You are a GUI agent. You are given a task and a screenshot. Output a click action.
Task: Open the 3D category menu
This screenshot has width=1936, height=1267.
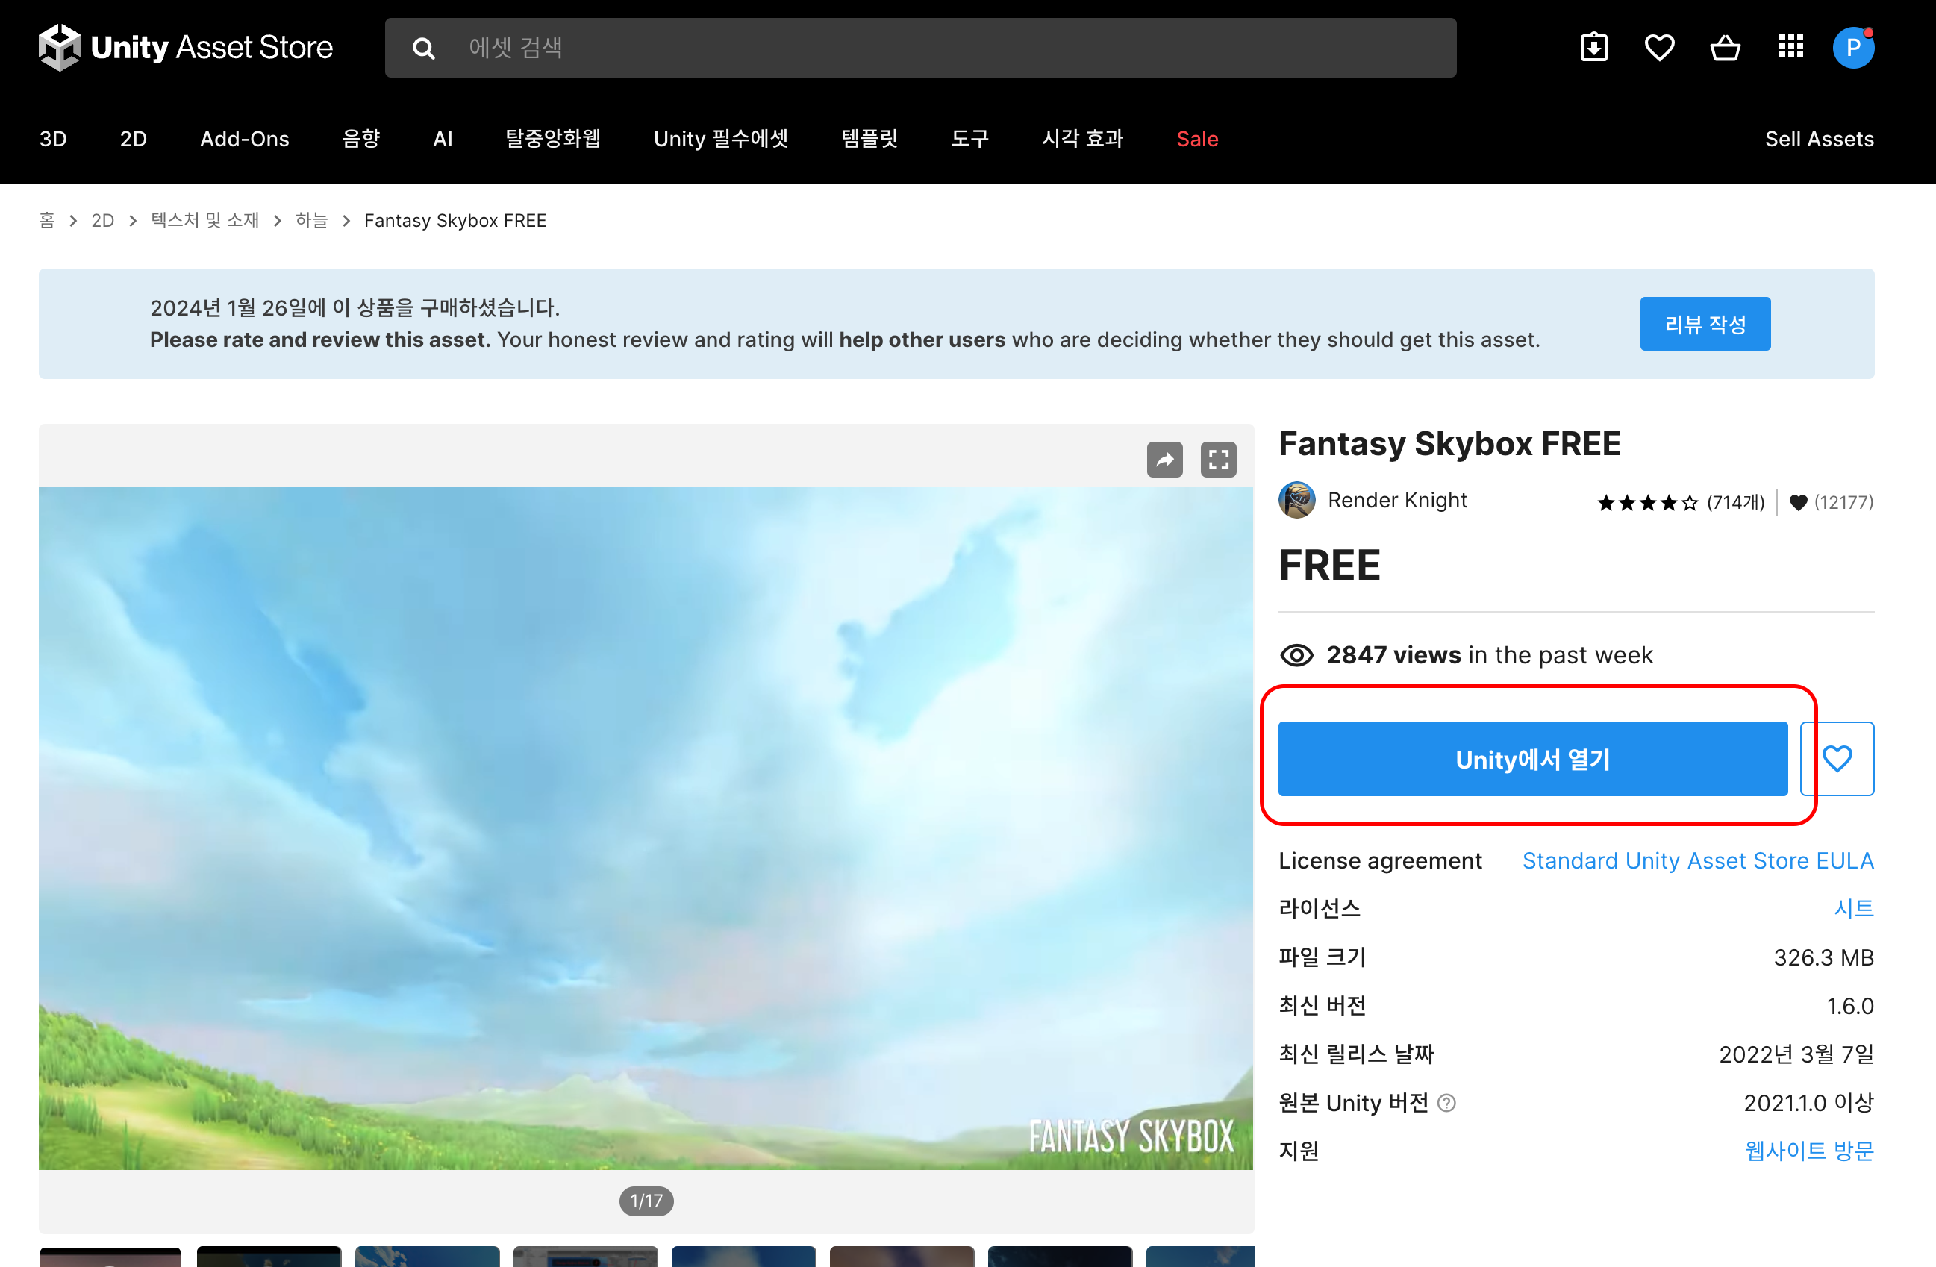53,139
